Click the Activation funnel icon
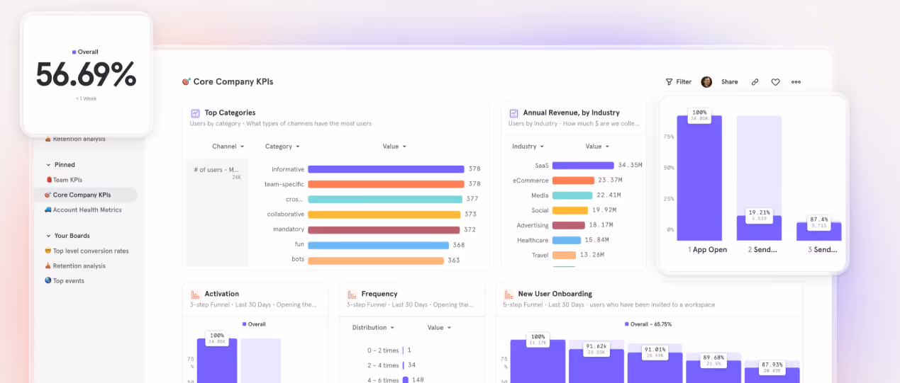 tap(195, 294)
